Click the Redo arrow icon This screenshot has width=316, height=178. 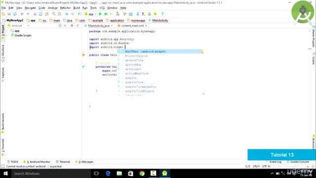pyautogui.click(x=28, y=14)
